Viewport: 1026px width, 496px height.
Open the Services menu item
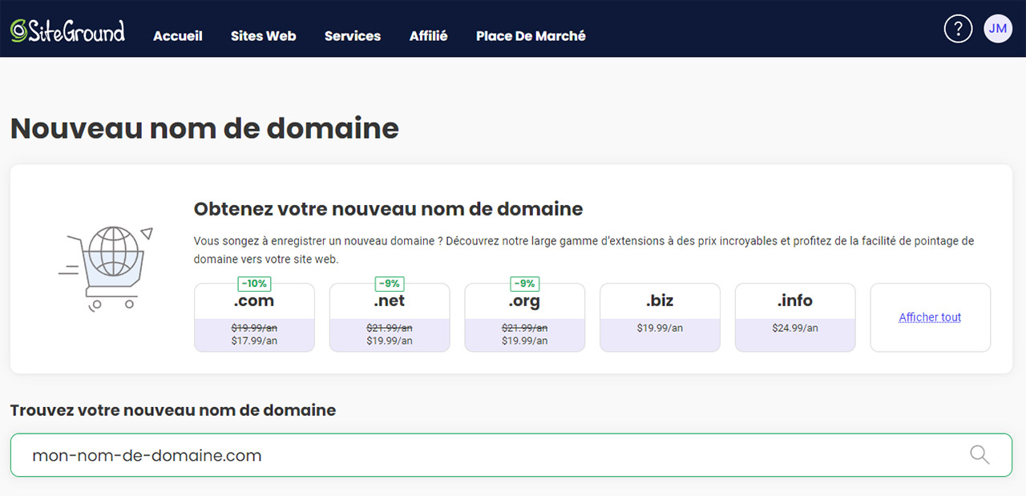(353, 36)
